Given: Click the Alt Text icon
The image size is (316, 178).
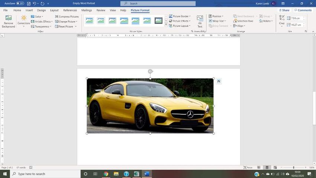Looking at the screenshot, I should 200,21.
